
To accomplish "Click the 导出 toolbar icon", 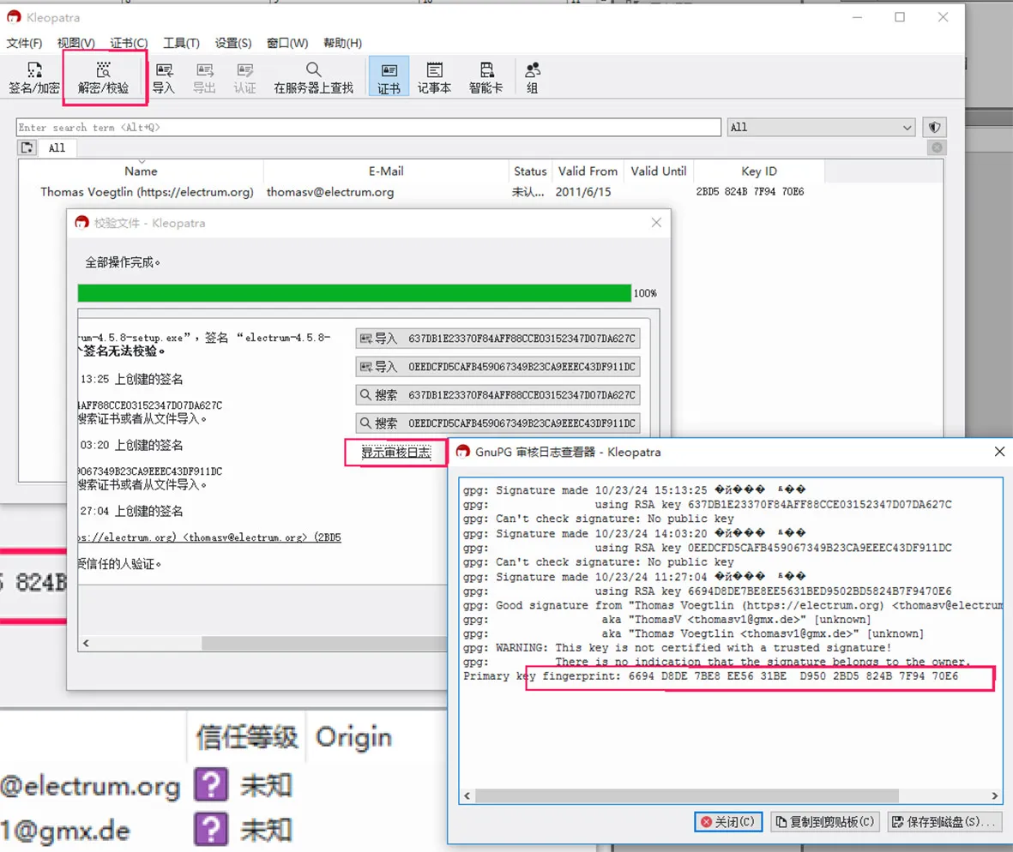I will (x=204, y=78).
